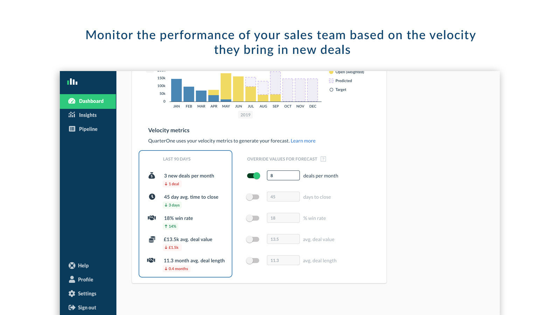Open the Pipeline menu item
Image resolution: width=560 pixels, height=315 pixels.
(88, 129)
